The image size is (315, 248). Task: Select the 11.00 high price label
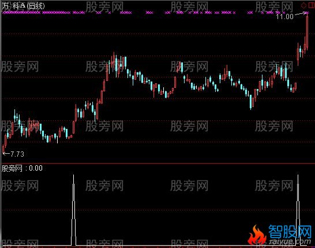coord(284,17)
